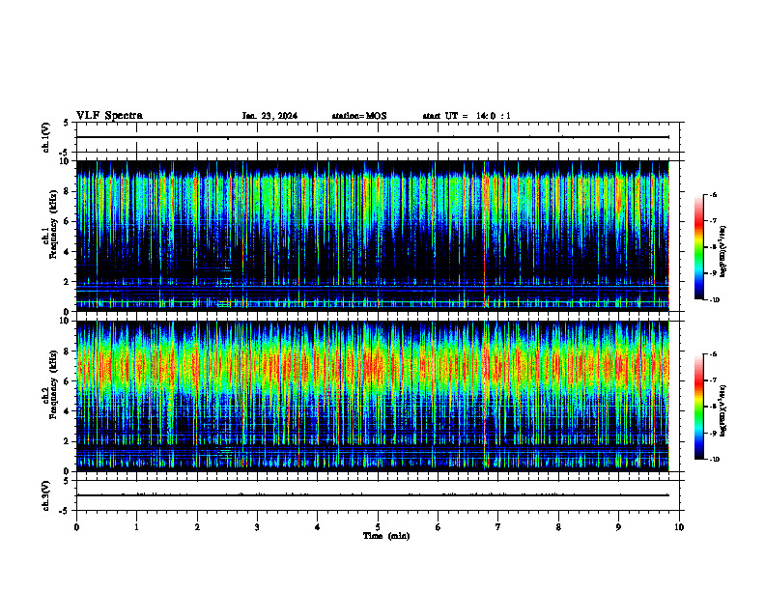The height and width of the screenshot is (591, 765).
Task: Click the "start UT = 14:0 :1" header text
Action: click(x=467, y=116)
